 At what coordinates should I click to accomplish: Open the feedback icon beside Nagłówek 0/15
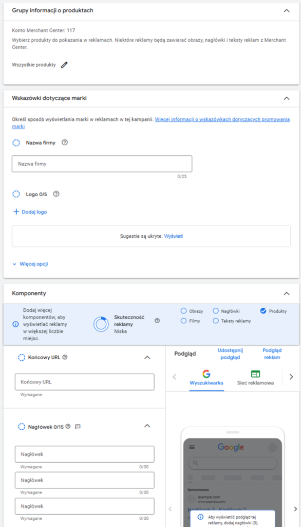pyautogui.click(x=78, y=427)
